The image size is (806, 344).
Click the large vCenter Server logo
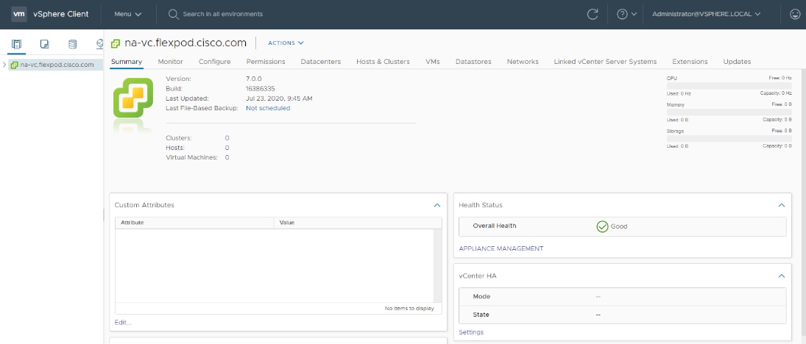click(x=133, y=98)
